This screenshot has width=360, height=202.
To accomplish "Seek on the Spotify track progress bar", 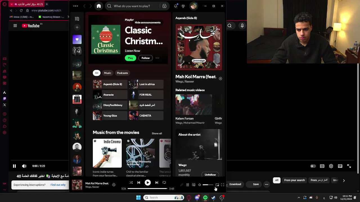I will (x=148, y=189).
